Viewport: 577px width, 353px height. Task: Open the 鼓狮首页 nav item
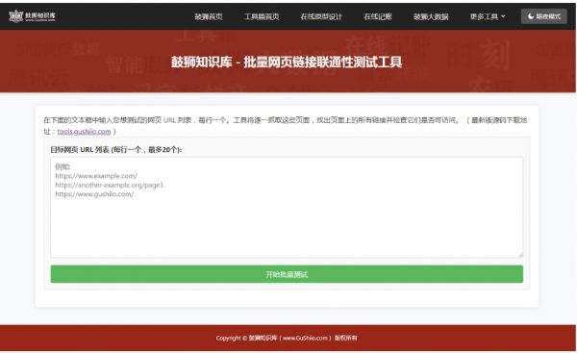point(209,16)
